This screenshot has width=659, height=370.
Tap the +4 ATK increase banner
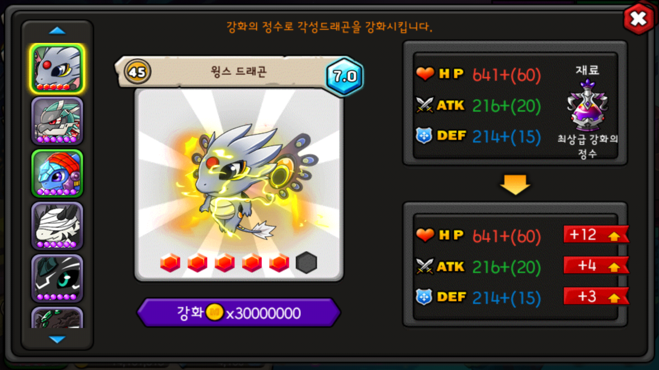[596, 266]
